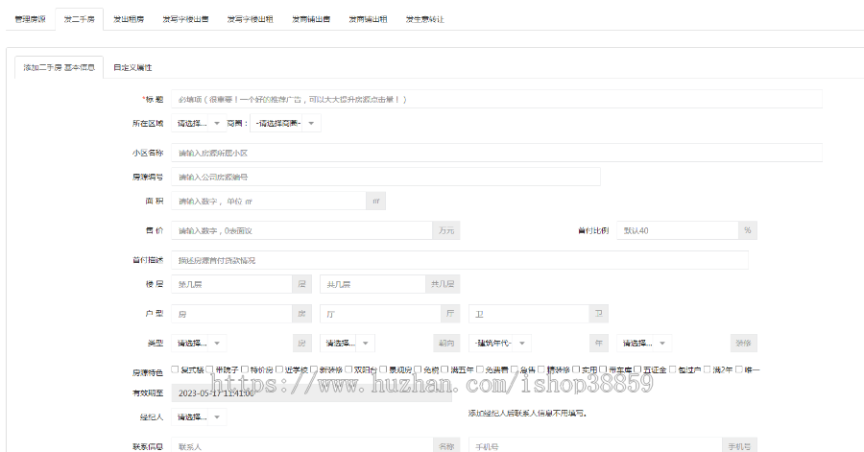Focus the 房源编号 input field
The height and width of the screenshot is (452, 864).
pos(386,177)
